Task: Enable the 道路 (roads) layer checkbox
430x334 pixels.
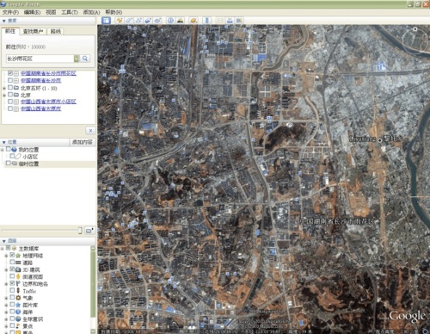Action: pos(12,262)
